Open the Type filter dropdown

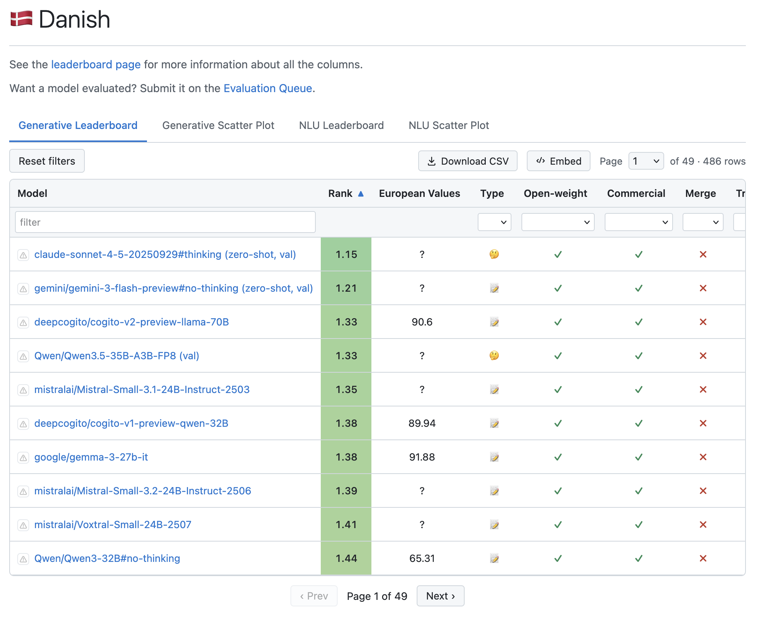[494, 222]
